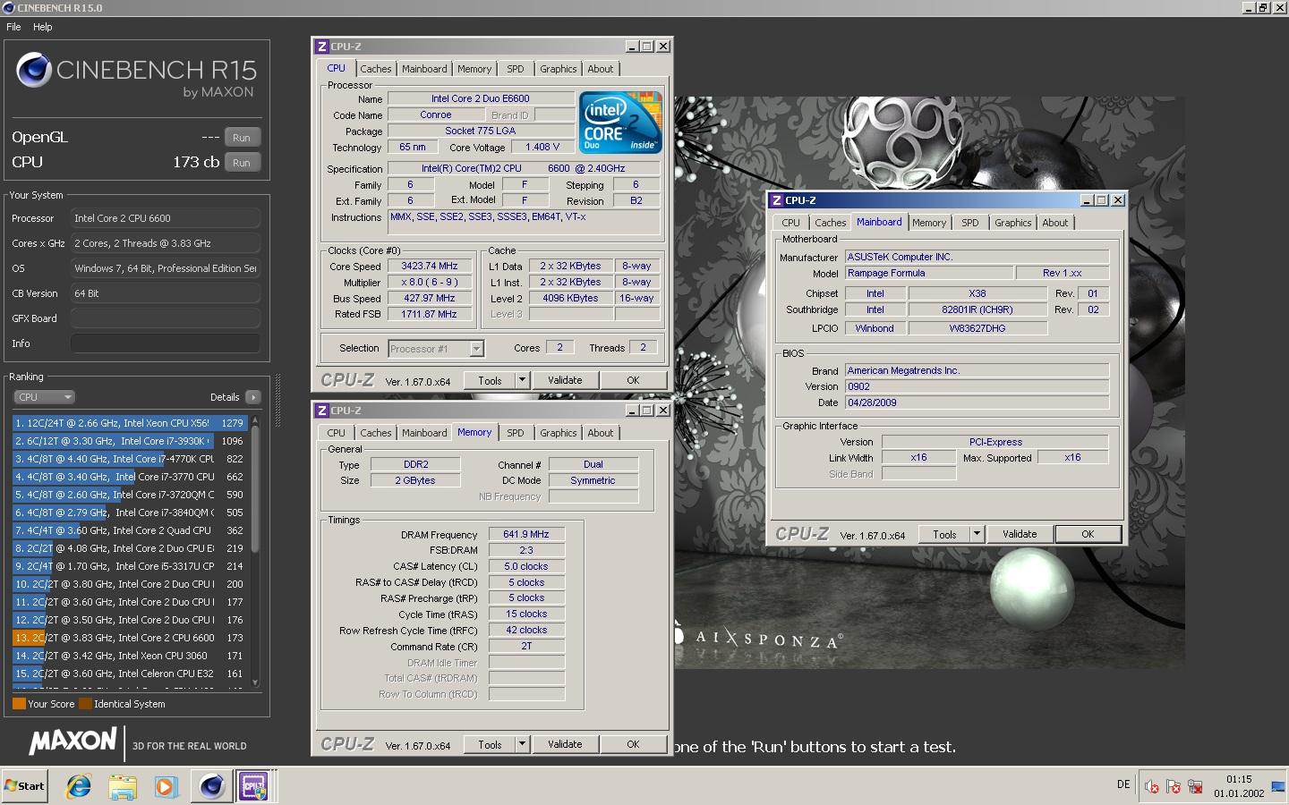Open Memory tab in Mainboard CPU-Z window

pyautogui.click(x=929, y=223)
